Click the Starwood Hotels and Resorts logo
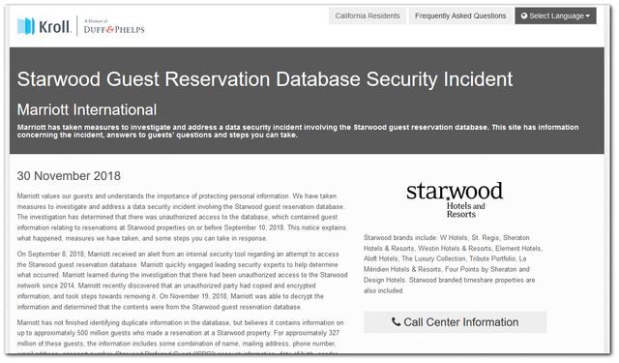Image resolution: width=619 pixels, height=363 pixels. click(x=455, y=199)
